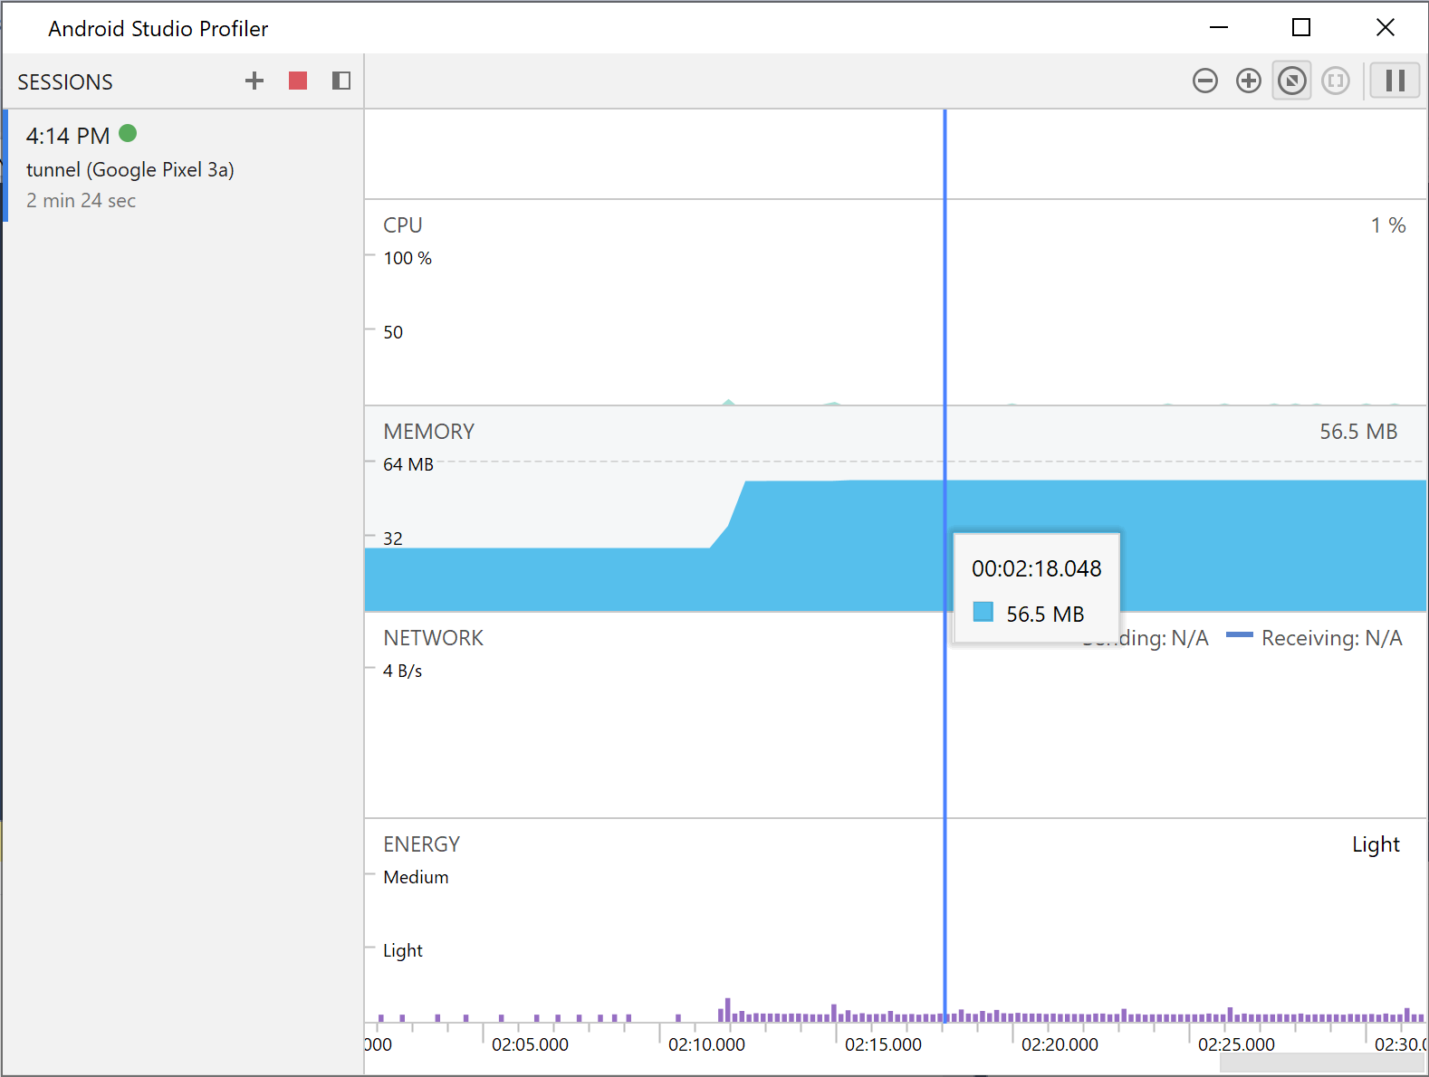Zoom in the profiler timeline
The image size is (1429, 1077).
[1248, 81]
